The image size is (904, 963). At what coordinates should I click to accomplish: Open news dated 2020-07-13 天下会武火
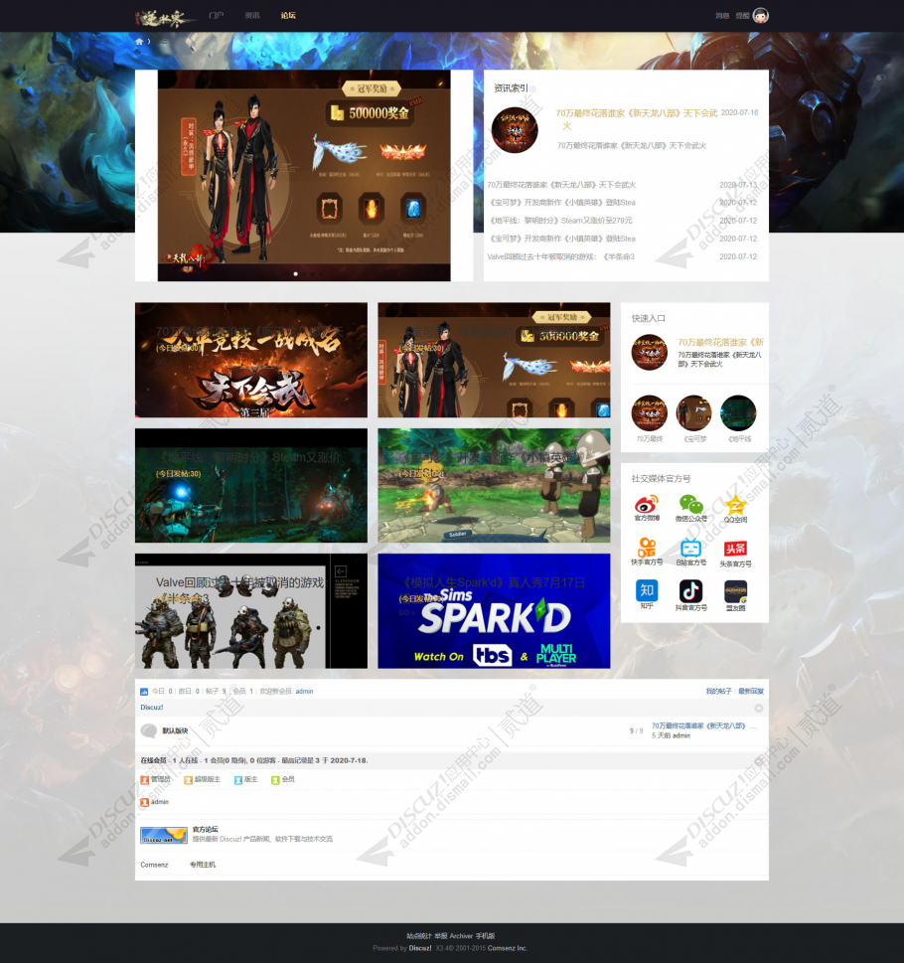click(x=561, y=184)
